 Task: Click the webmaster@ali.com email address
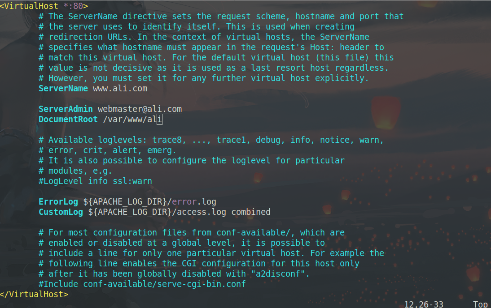[140, 109]
